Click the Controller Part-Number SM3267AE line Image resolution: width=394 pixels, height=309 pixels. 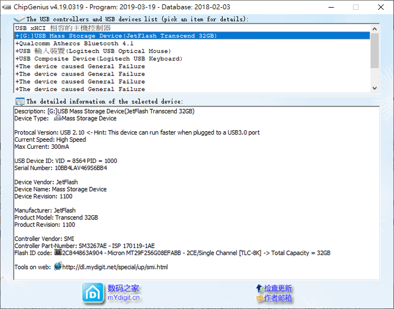pos(84,246)
